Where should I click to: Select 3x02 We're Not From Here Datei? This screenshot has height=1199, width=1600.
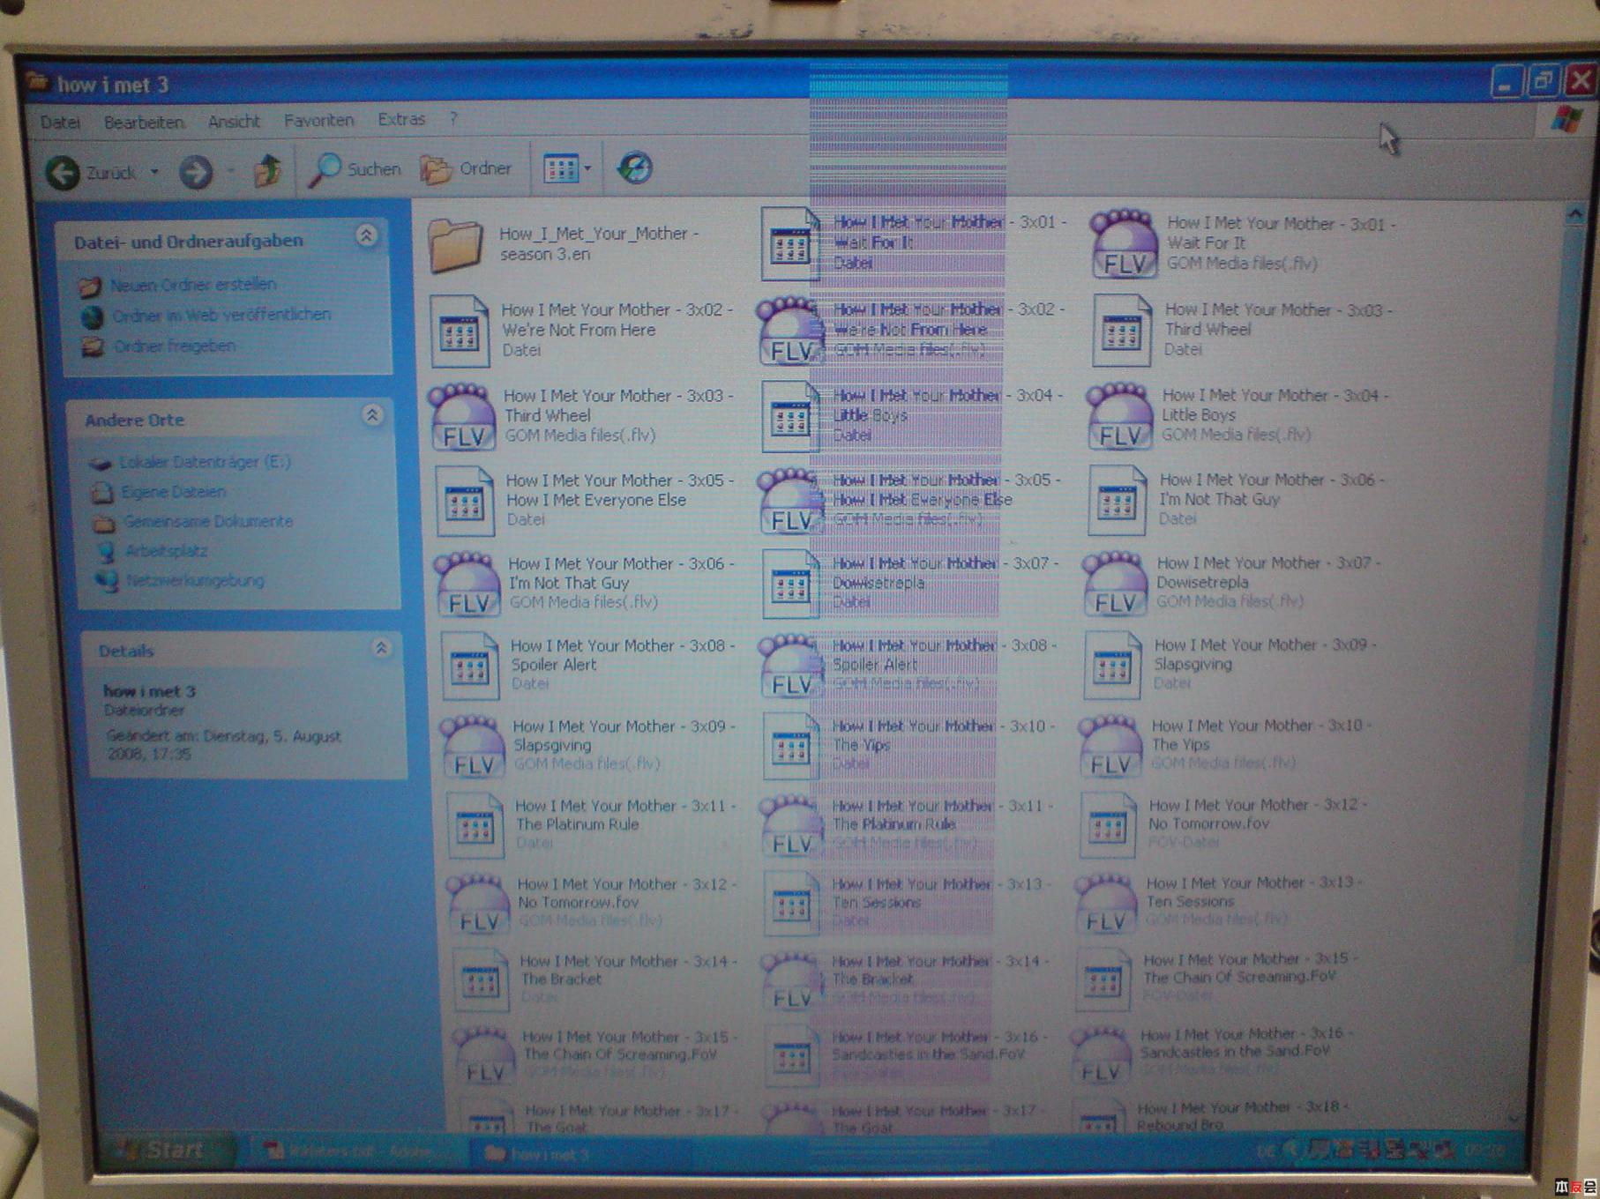pyautogui.click(x=582, y=330)
